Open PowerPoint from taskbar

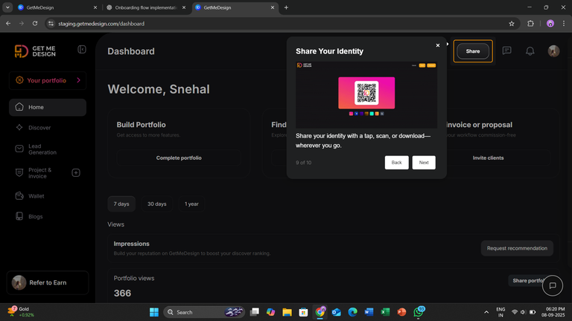point(401,312)
